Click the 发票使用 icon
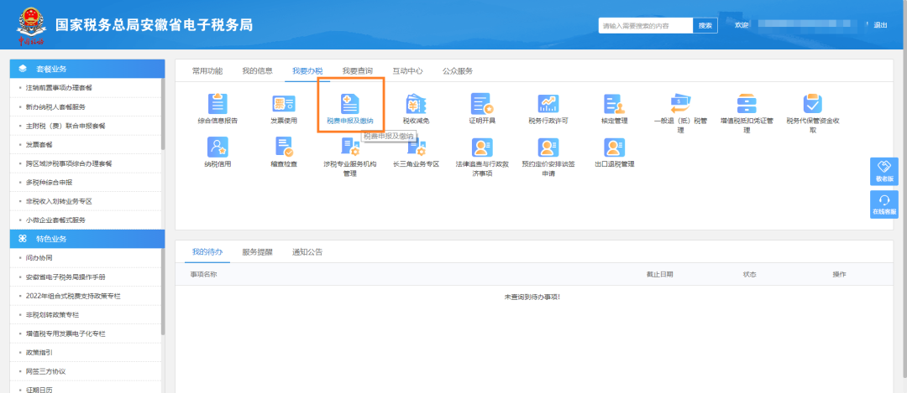 click(x=283, y=105)
